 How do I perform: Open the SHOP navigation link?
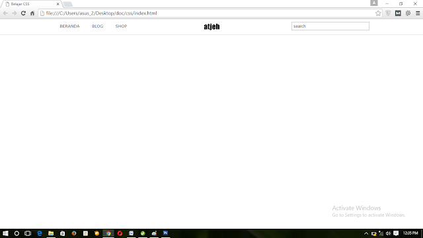point(121,26)
